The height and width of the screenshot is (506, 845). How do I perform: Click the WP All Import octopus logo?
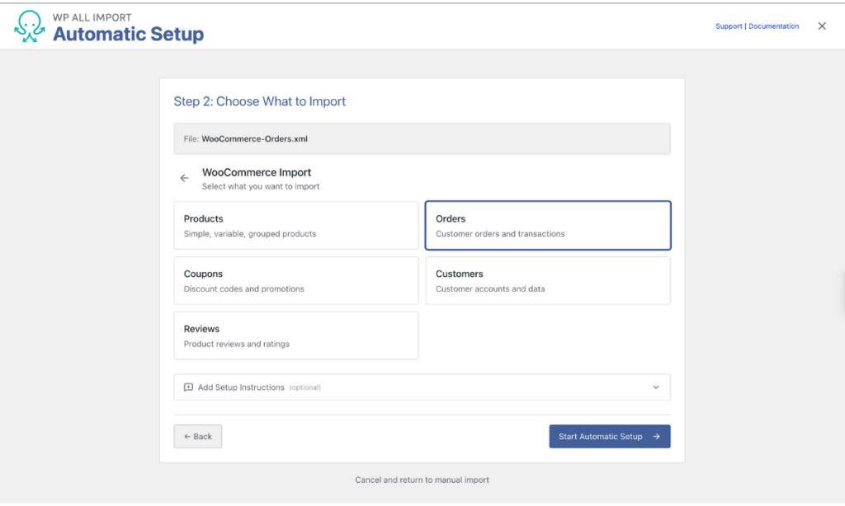pos(30,26)
